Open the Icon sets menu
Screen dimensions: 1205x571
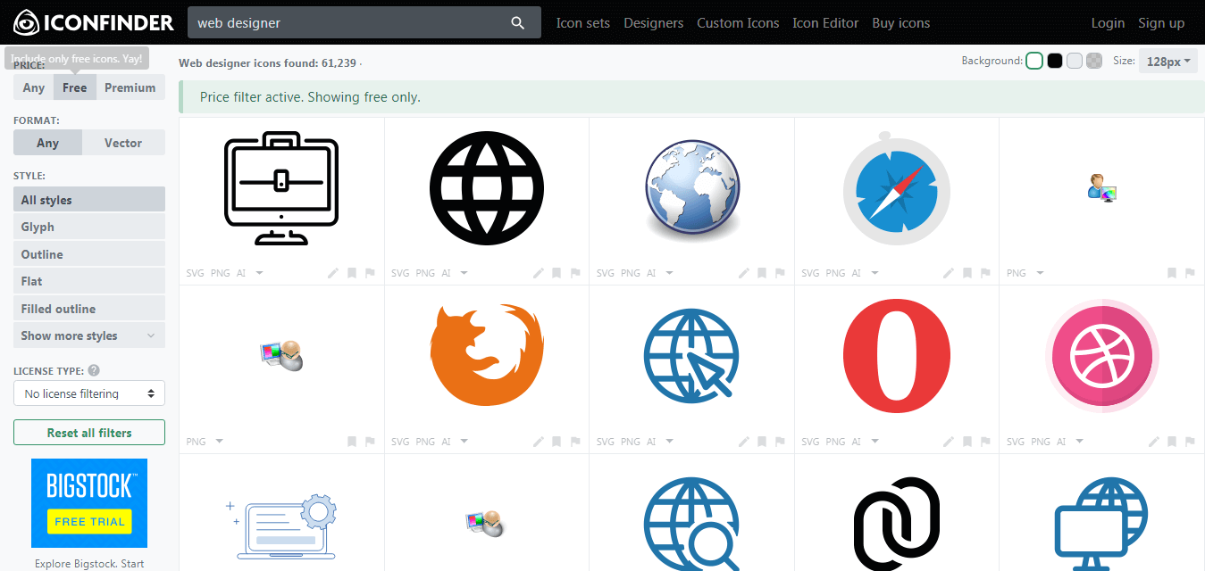click(x=583, y=23)
